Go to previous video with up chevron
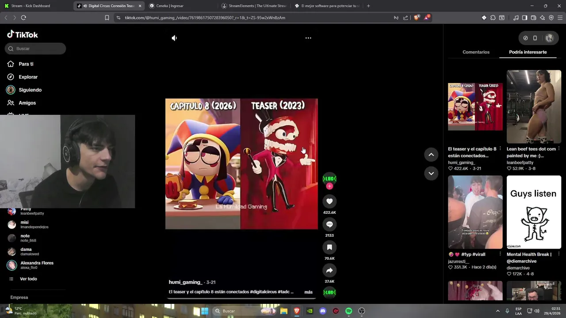This screenshot has width=566, height=318. pyautogui.click(x=431, y=155)
